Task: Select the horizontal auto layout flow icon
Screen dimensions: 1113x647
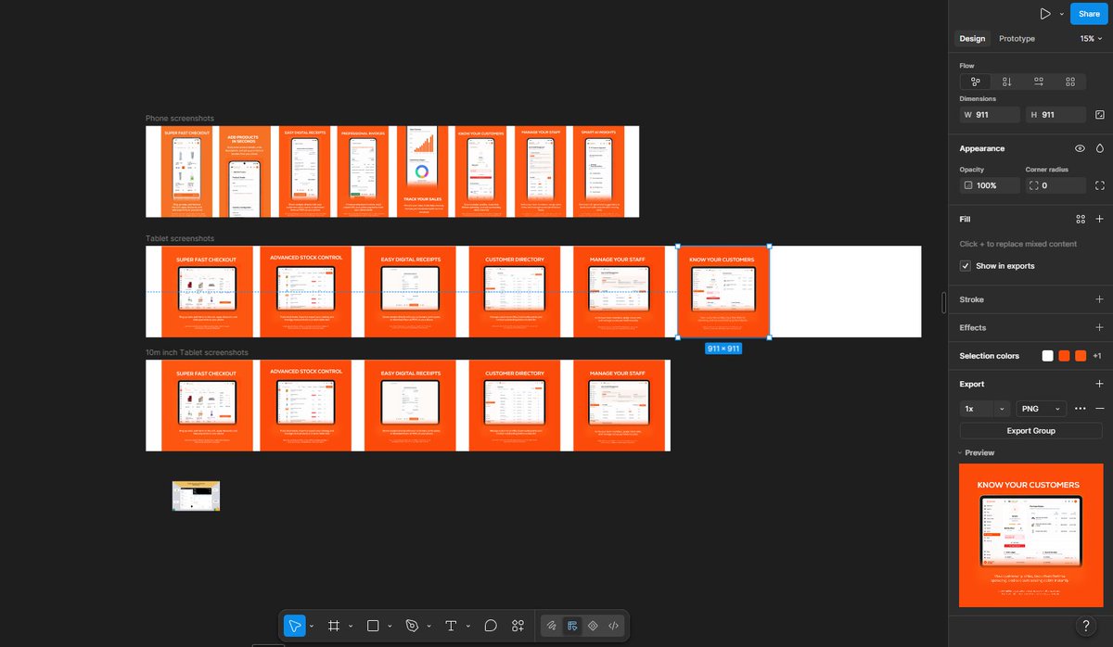Action: pos(1039,82)
